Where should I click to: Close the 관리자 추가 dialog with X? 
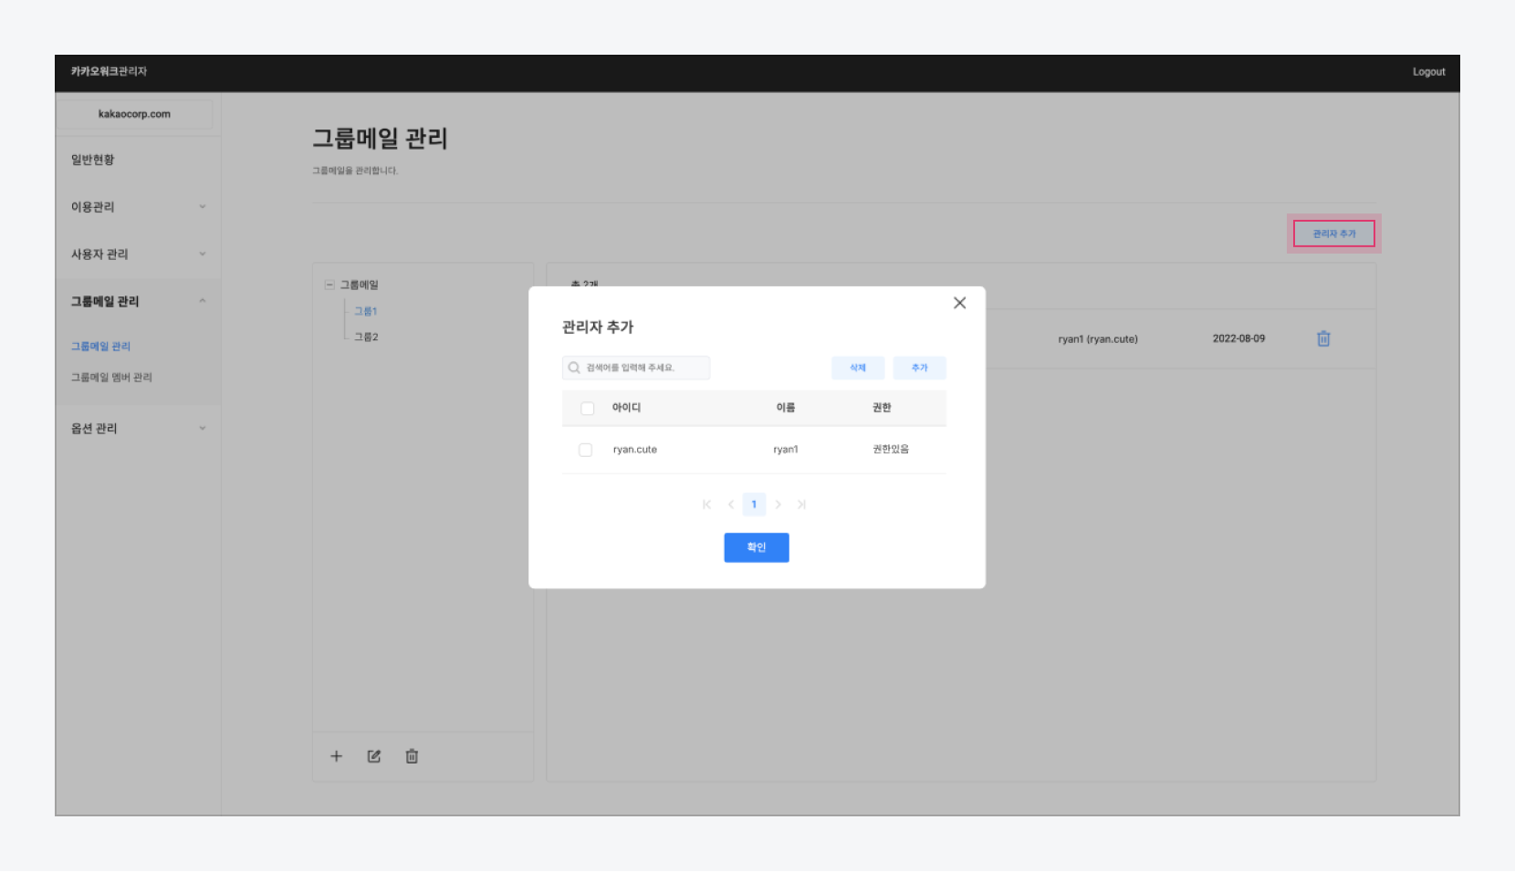(959, 303)
